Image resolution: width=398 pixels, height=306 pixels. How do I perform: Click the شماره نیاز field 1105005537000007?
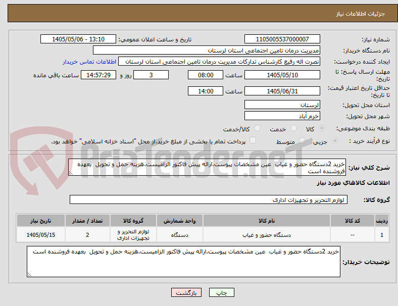[x=282, y=39]
